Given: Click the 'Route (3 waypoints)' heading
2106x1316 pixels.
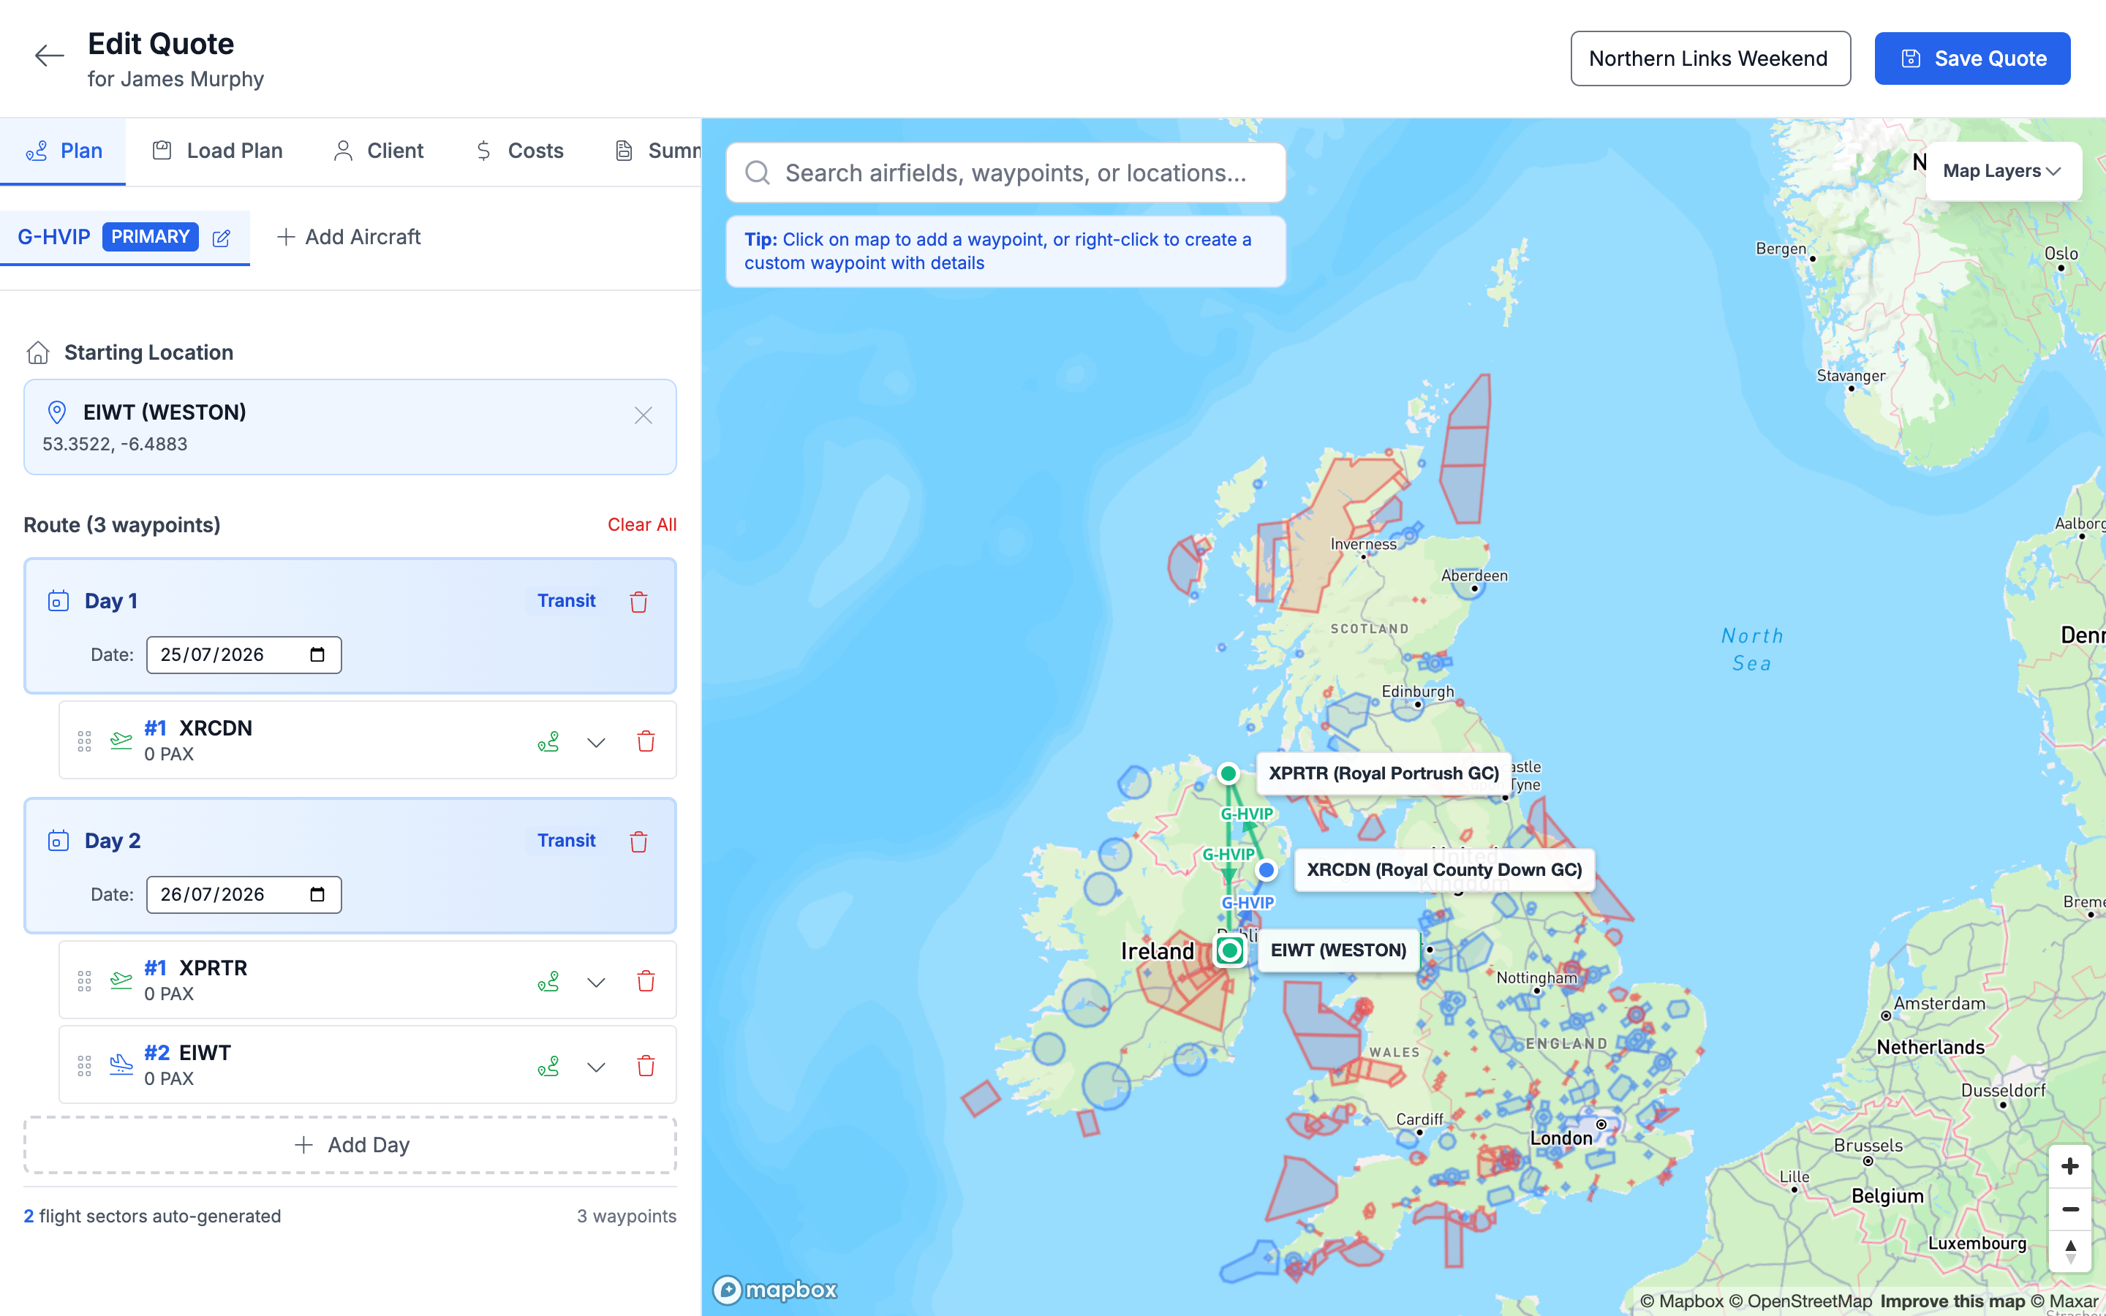Looking at the screenshot, I should [x=122, y=525].
